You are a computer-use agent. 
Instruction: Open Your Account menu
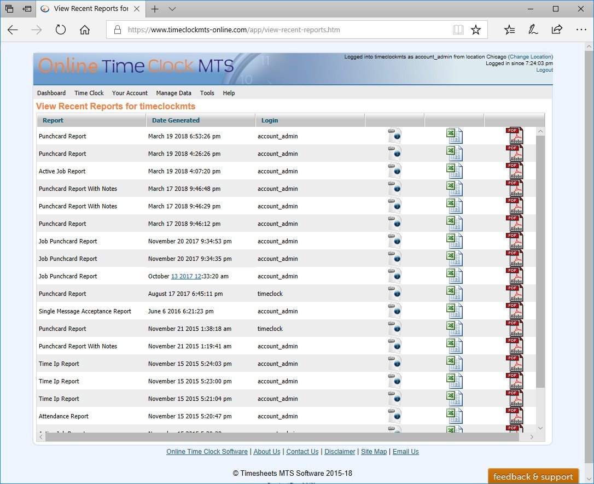coord(130,93)
